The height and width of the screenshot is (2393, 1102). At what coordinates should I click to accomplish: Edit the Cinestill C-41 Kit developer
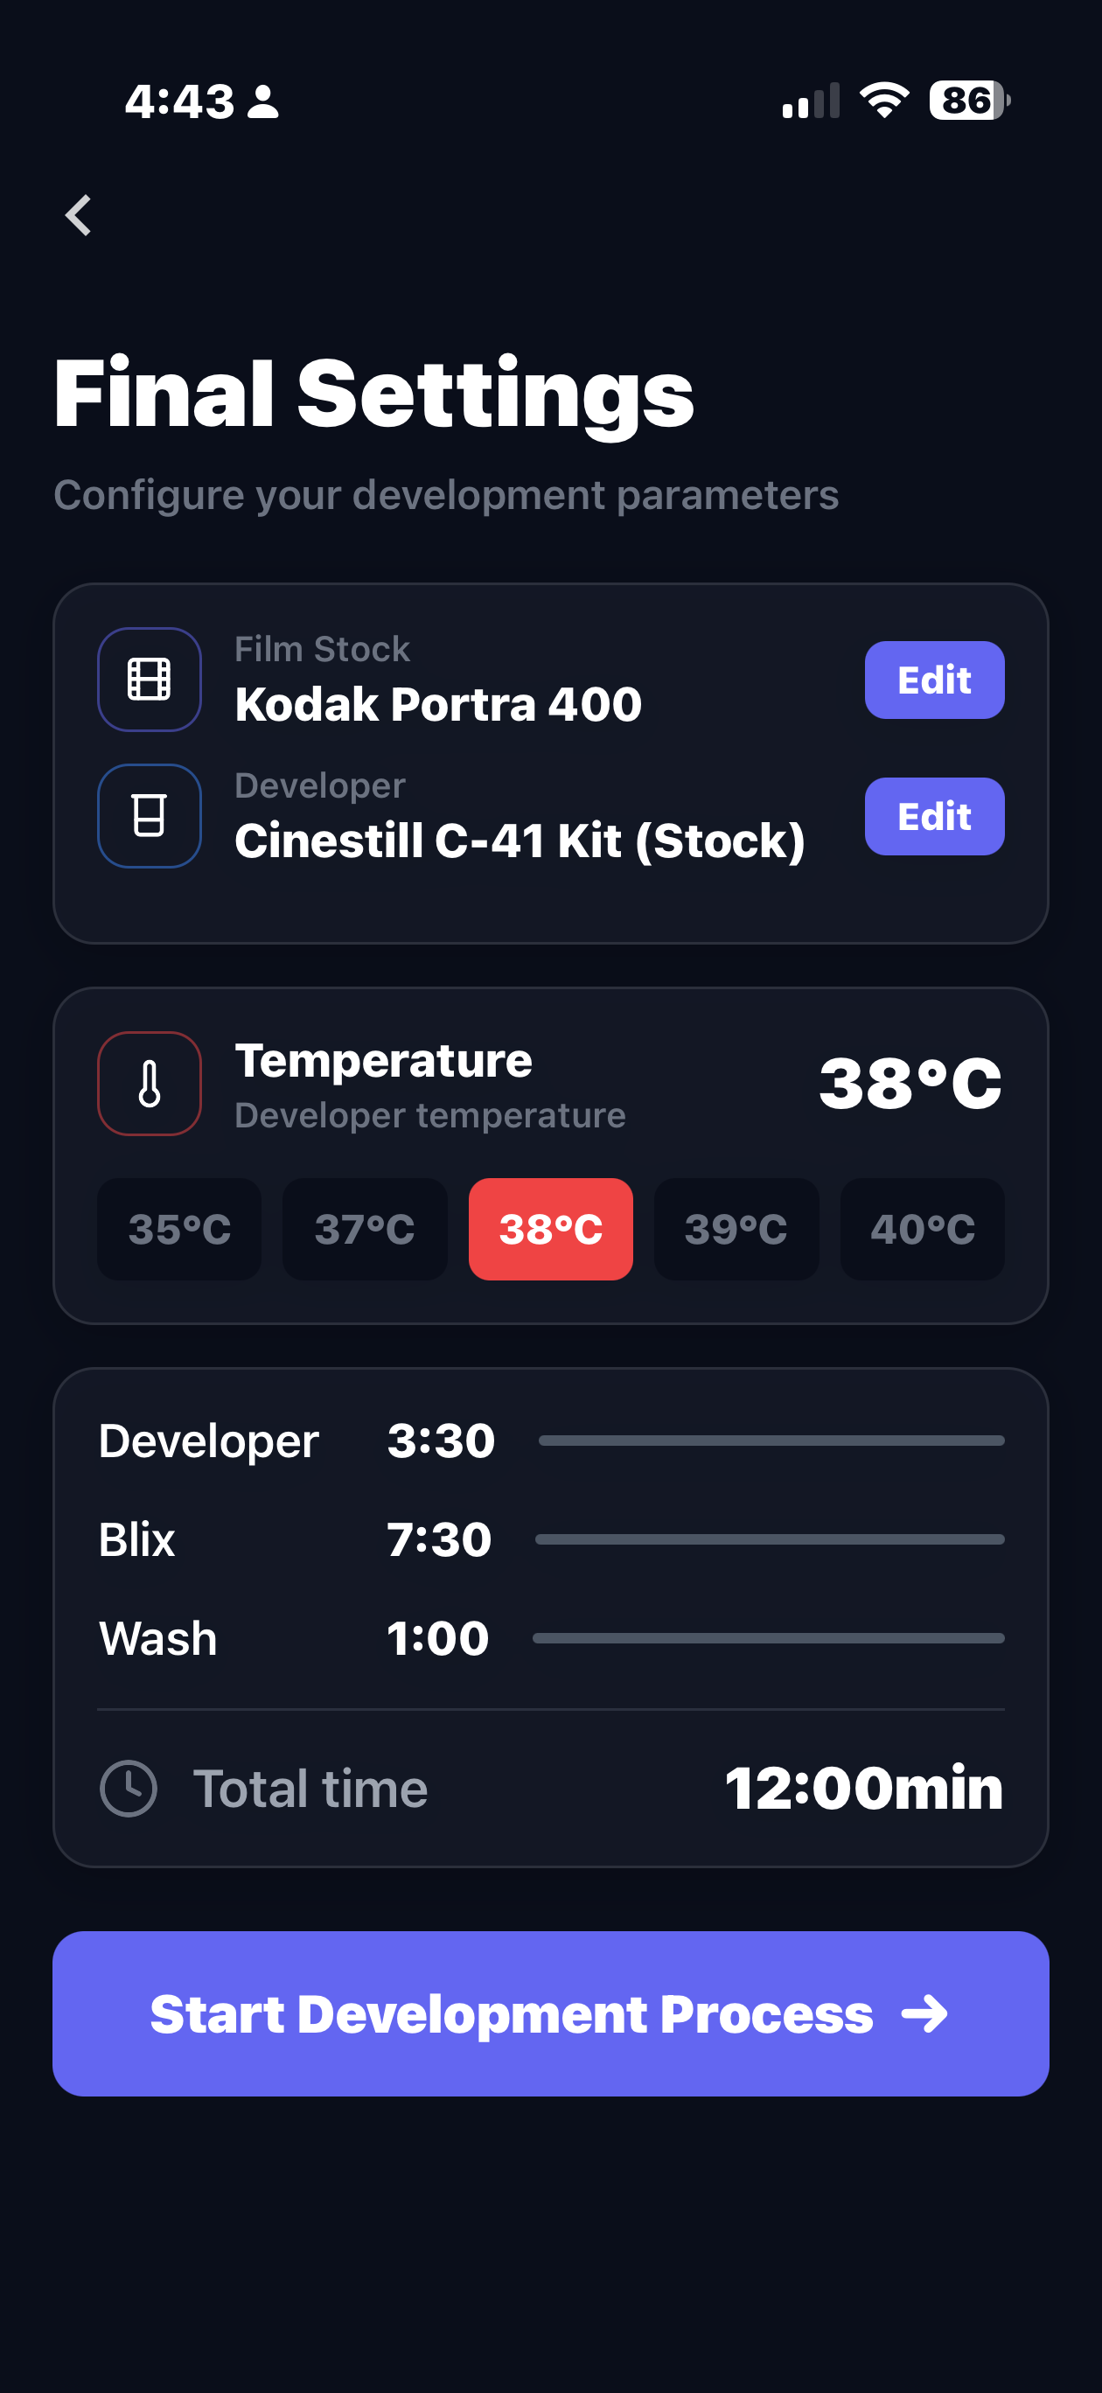(x=934, y=817)
